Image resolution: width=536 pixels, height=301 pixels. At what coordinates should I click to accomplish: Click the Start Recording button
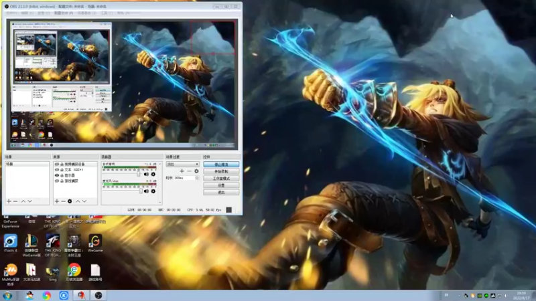click(x=221, y=171)
